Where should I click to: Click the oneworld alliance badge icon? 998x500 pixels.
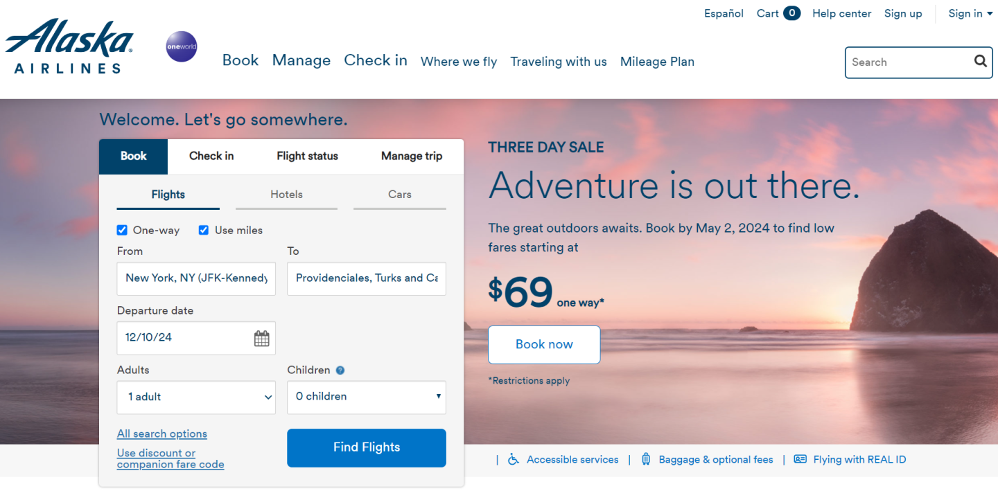(x=182, y=47)
